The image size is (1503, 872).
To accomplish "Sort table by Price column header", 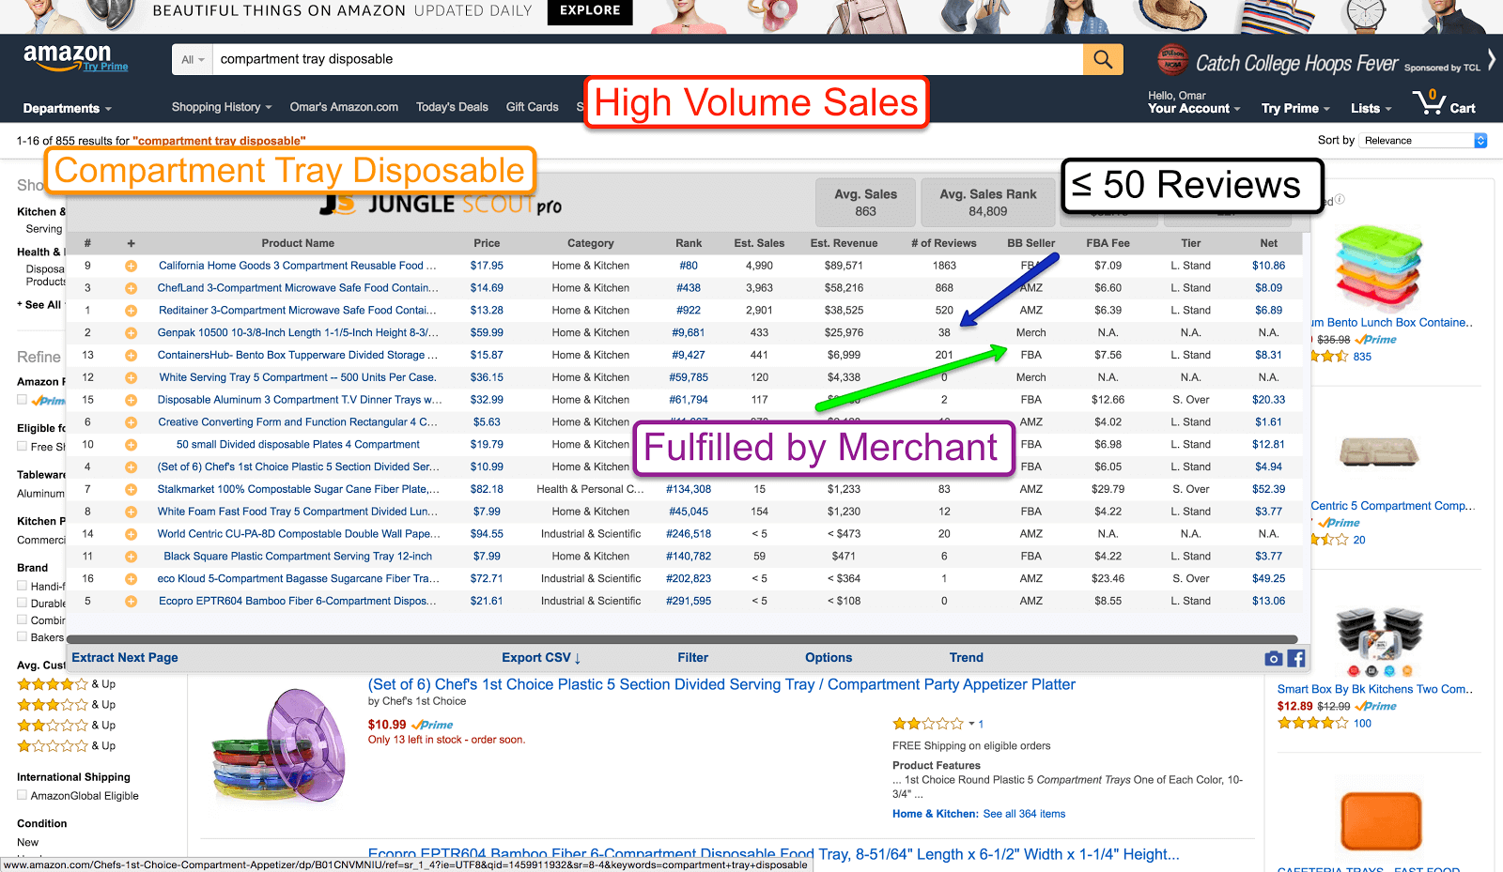I will tap(487, 243).
